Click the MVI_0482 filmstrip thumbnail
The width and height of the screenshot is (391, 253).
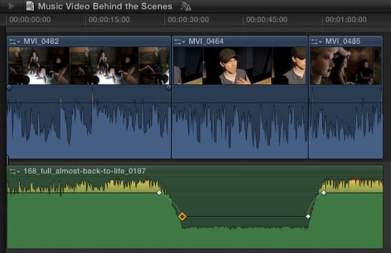click(89, 66)
